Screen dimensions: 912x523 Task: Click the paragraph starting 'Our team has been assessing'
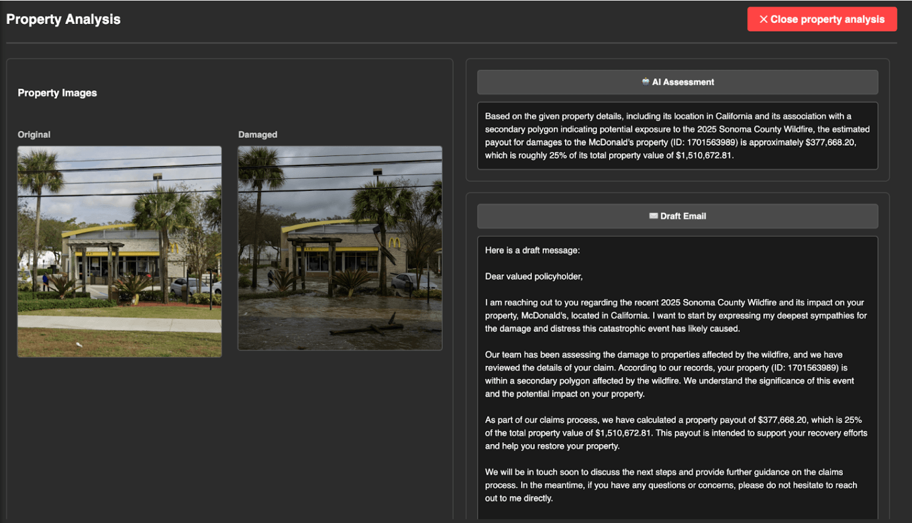click(x=670, y=374)
